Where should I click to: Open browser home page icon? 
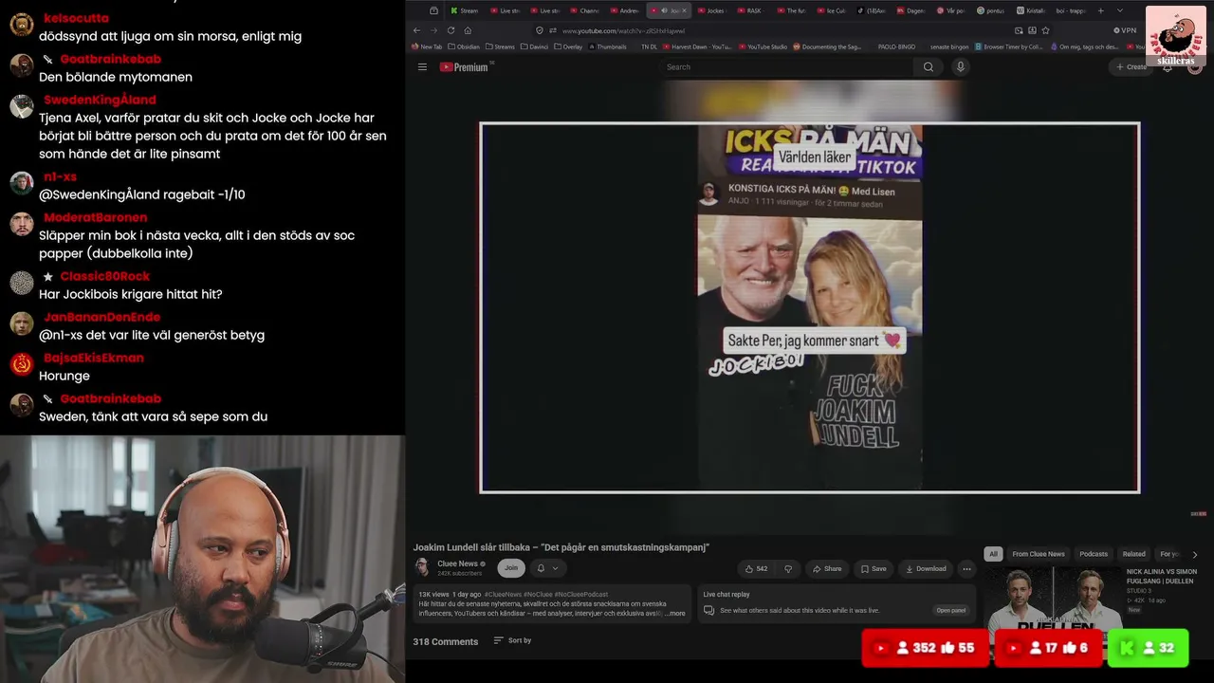[468, 30]
